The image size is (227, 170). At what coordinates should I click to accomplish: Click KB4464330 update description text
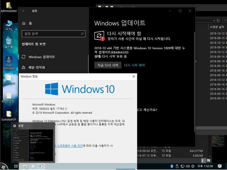coord(139,50)
